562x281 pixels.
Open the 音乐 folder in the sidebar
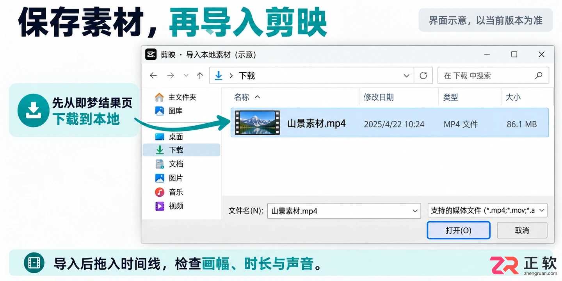click(x=169, y=192)
